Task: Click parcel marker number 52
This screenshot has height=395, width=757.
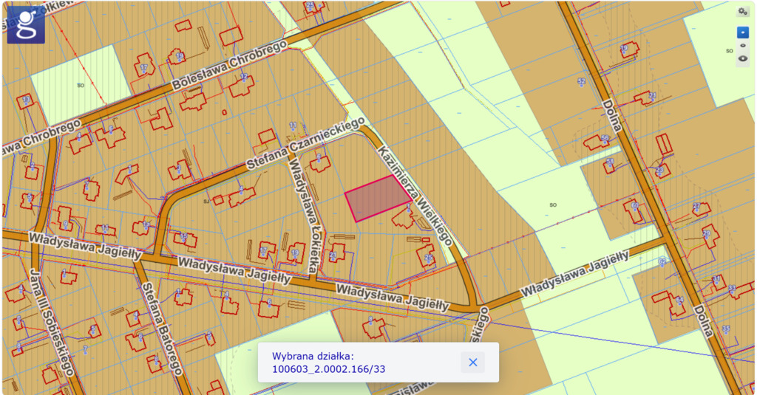Action: coord(581,81)
